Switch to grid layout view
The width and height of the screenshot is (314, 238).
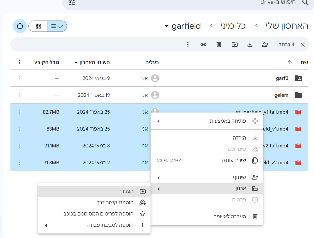click(38, 26)
